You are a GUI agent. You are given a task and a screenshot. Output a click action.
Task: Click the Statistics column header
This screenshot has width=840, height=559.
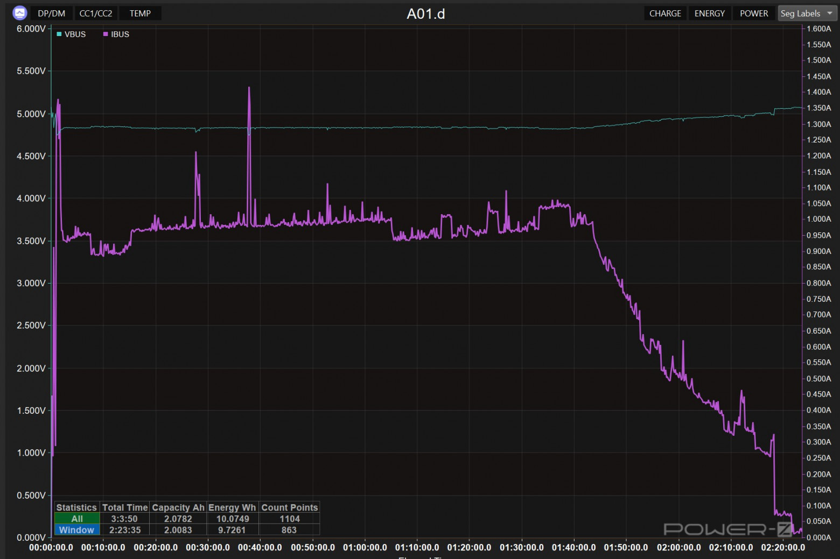point(76,507)
